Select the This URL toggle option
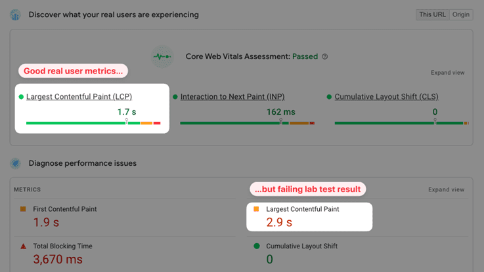This screenshot has width=484, height=272. tap(433, 15)
